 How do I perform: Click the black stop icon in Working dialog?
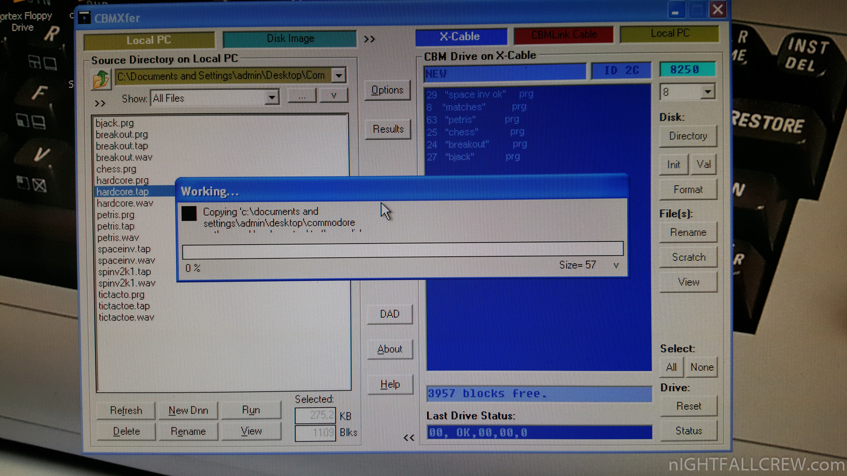pyautogui.click(x=189, y=213)
